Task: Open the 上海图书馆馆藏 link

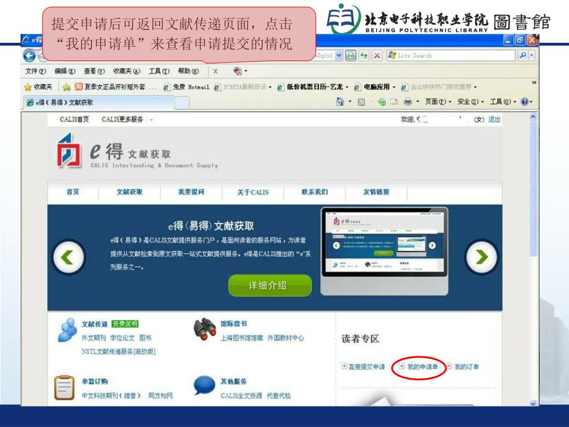Action: (242, 338)
